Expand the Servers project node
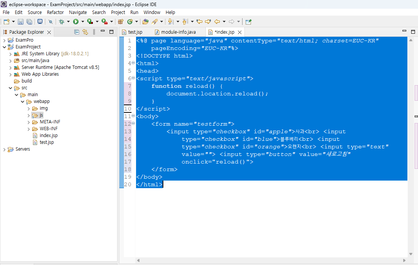This screenshot has width=418, height=265. (4, 150)
